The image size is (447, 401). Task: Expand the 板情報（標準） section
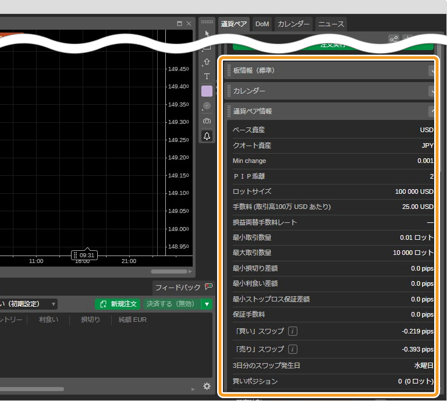(x=432, y=70)
